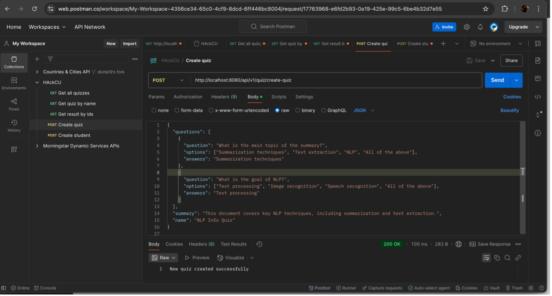Open the comments icon in right sidebar
This screenshot has height=296, width=552.
(538, 79)
